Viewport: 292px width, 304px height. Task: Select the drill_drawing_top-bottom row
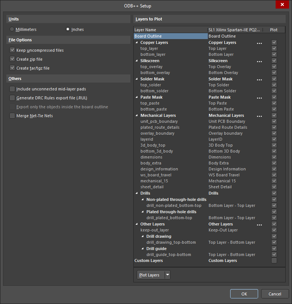coord(209,242)
